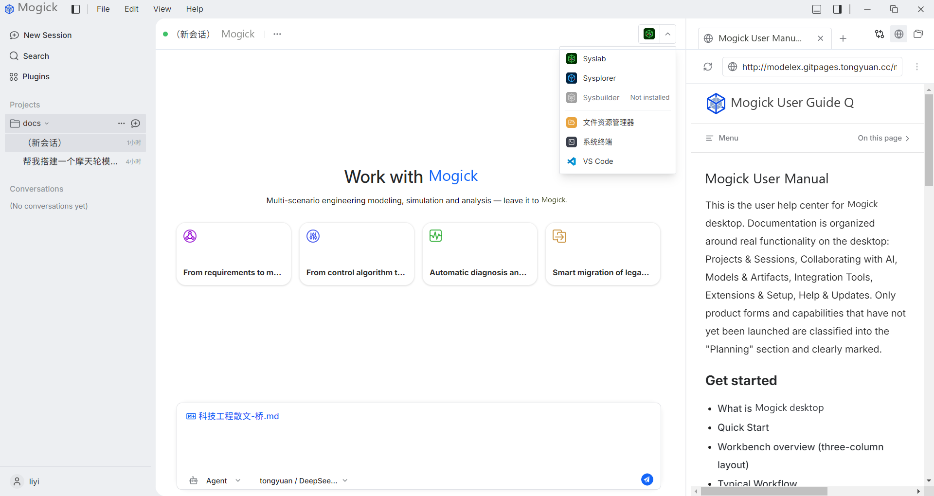Click the browser URL address field
This screenshot has height=496, width=934.
point(812,67)
